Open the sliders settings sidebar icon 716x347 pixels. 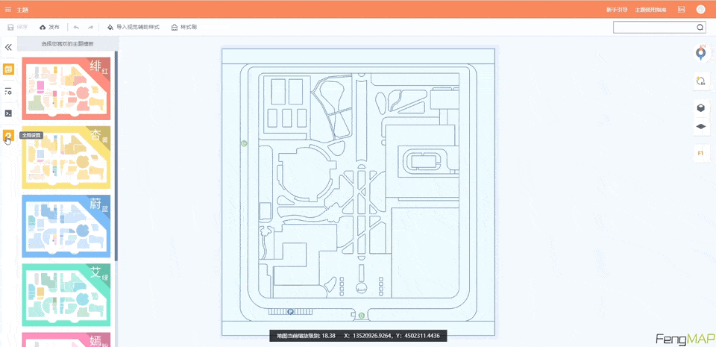click(8, 91)
